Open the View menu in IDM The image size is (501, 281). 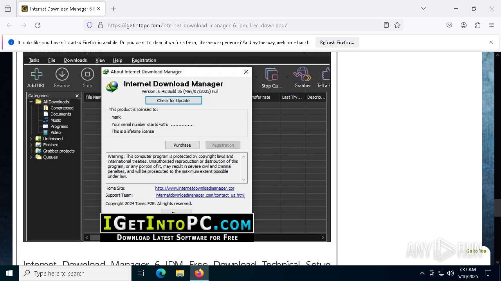[x=100, y=60]
